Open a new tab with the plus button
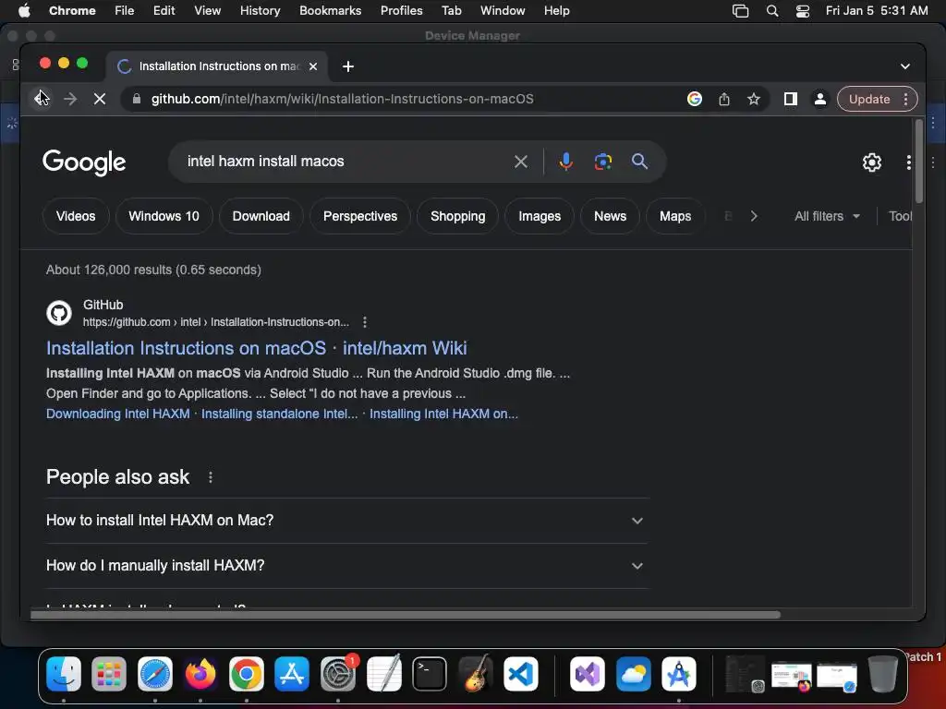The height and width of the screenshot is (709, 946). (348, 66)
